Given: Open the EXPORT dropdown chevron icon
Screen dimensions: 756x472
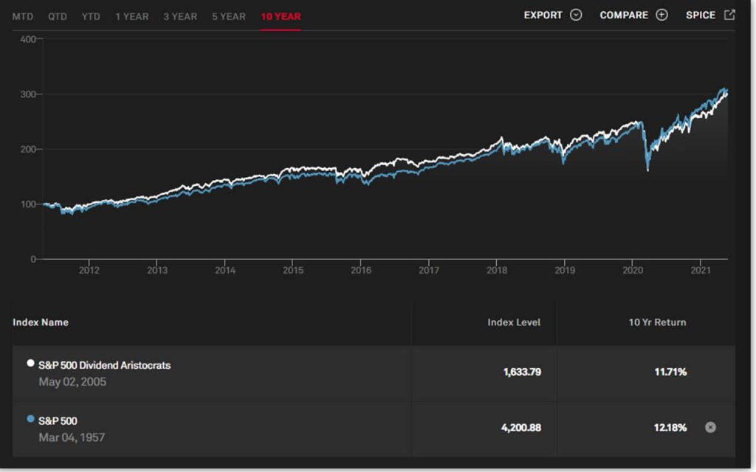Looking at the screenshot, I should click(576, 15).
